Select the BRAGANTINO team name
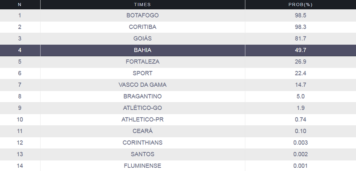This screenshot has width=356, height=171. coord(143,96)
